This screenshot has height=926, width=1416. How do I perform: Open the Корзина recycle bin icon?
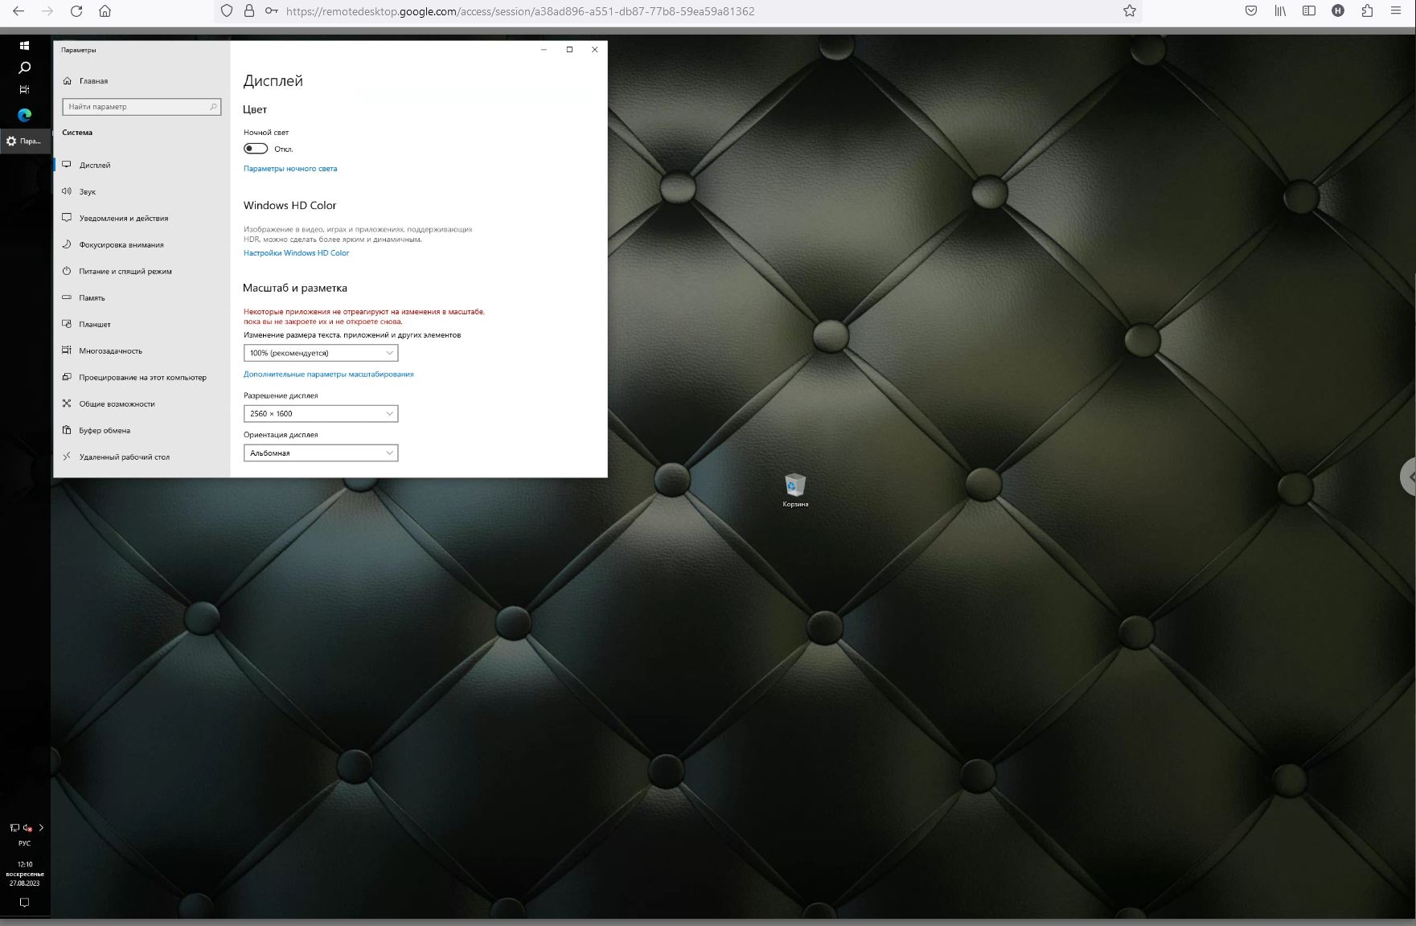[794, 490]
